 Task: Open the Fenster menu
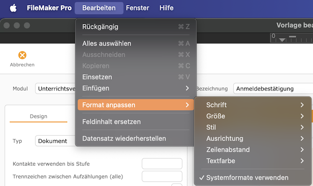[x=138, y=8]
